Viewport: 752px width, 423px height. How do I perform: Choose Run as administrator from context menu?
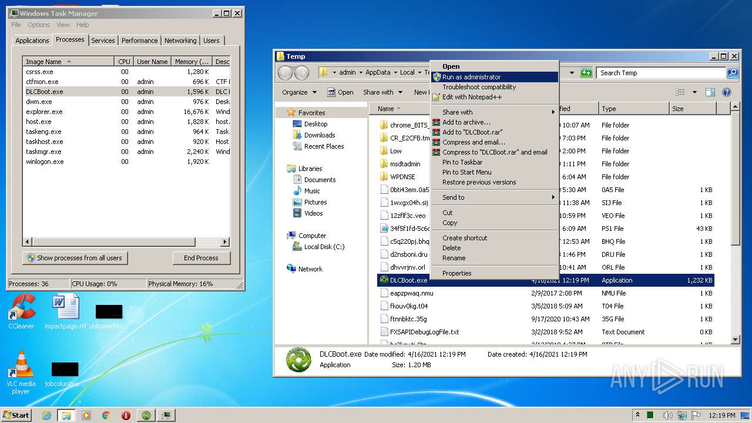(x=494, y=77)
